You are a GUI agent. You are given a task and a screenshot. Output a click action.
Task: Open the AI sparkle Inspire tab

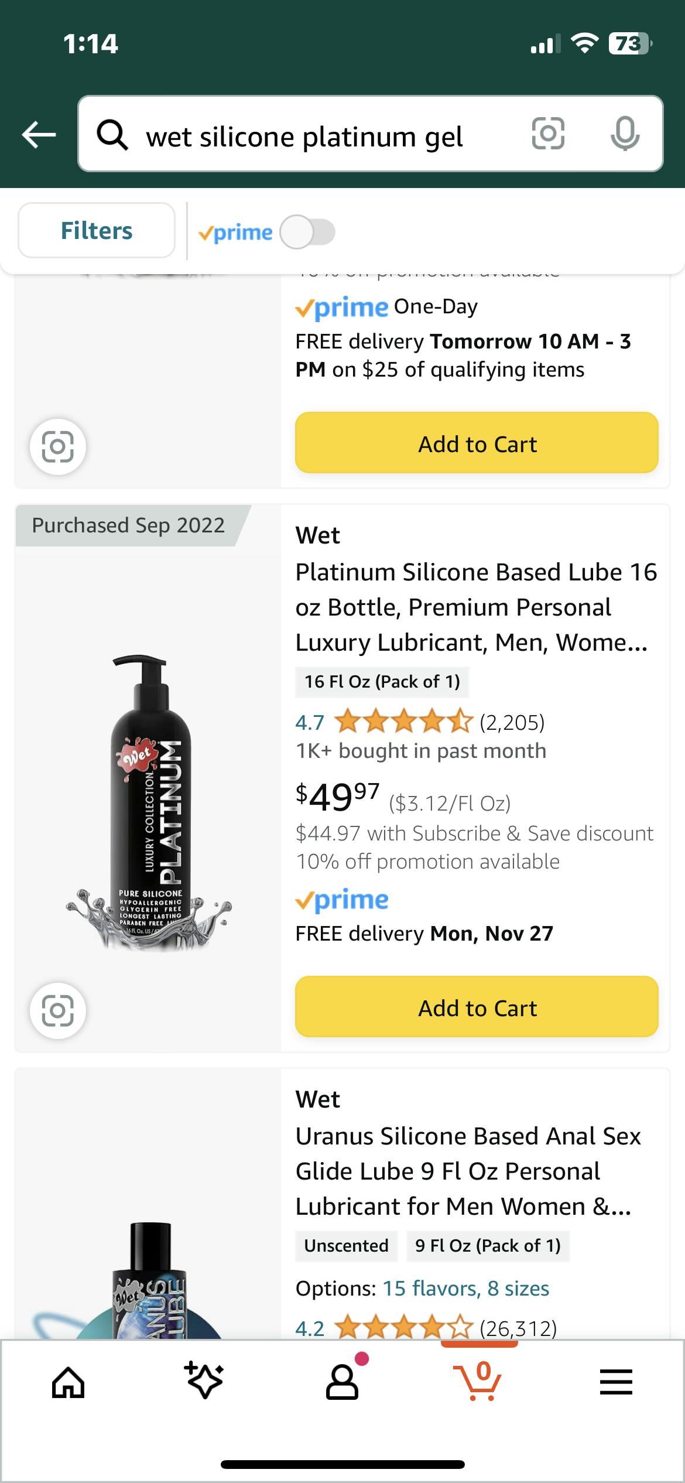pyautogui.click(x=205, y=1381)
